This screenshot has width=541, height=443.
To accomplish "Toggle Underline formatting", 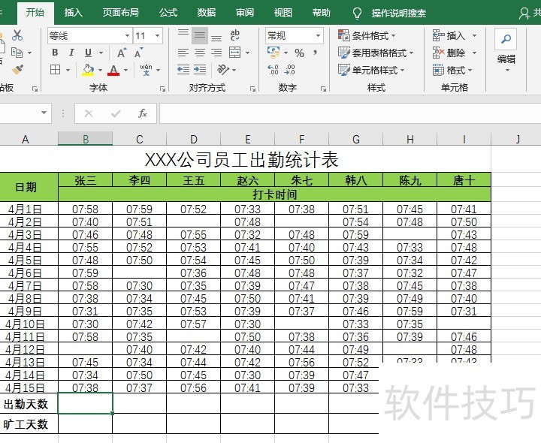I will (x=88, y=53).
